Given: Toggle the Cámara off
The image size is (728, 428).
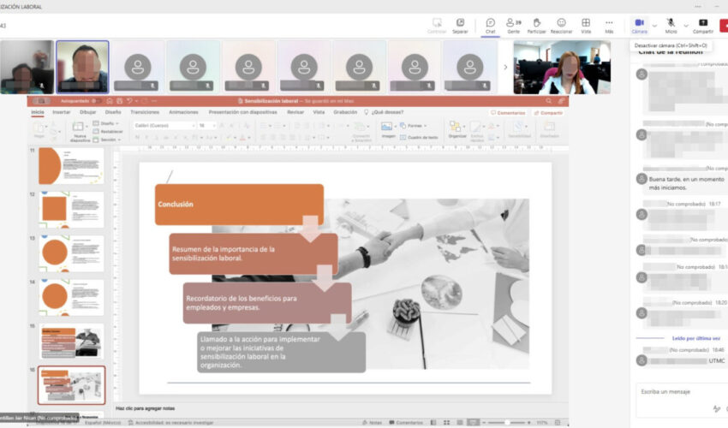Looking at the screenshot, I should (639, 26).
